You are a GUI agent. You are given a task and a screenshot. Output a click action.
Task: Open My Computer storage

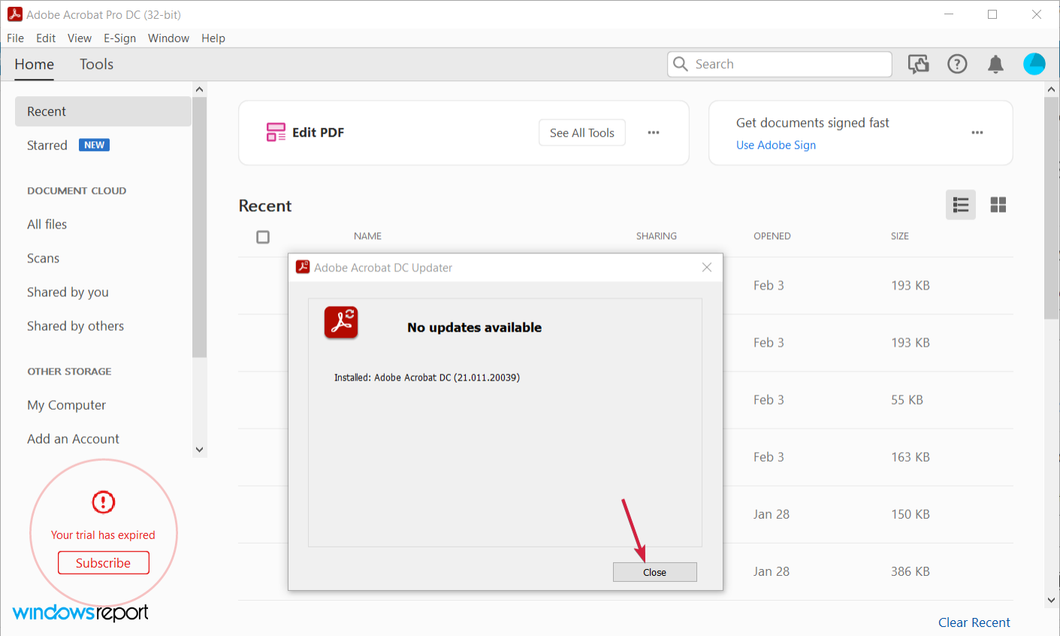point(67,405)
